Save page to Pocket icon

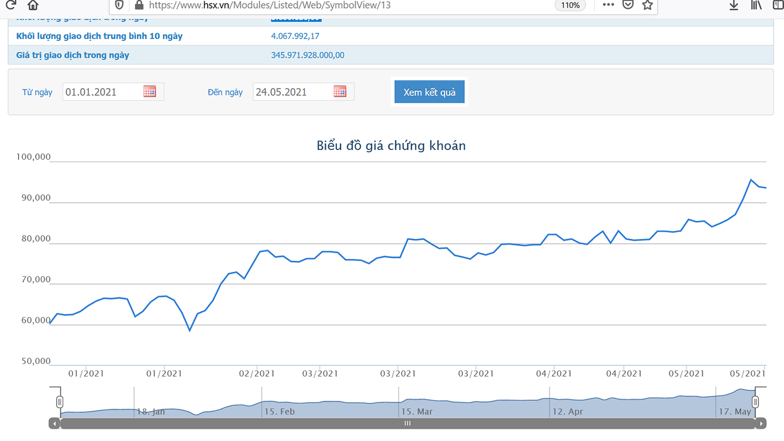click(628, 5)
